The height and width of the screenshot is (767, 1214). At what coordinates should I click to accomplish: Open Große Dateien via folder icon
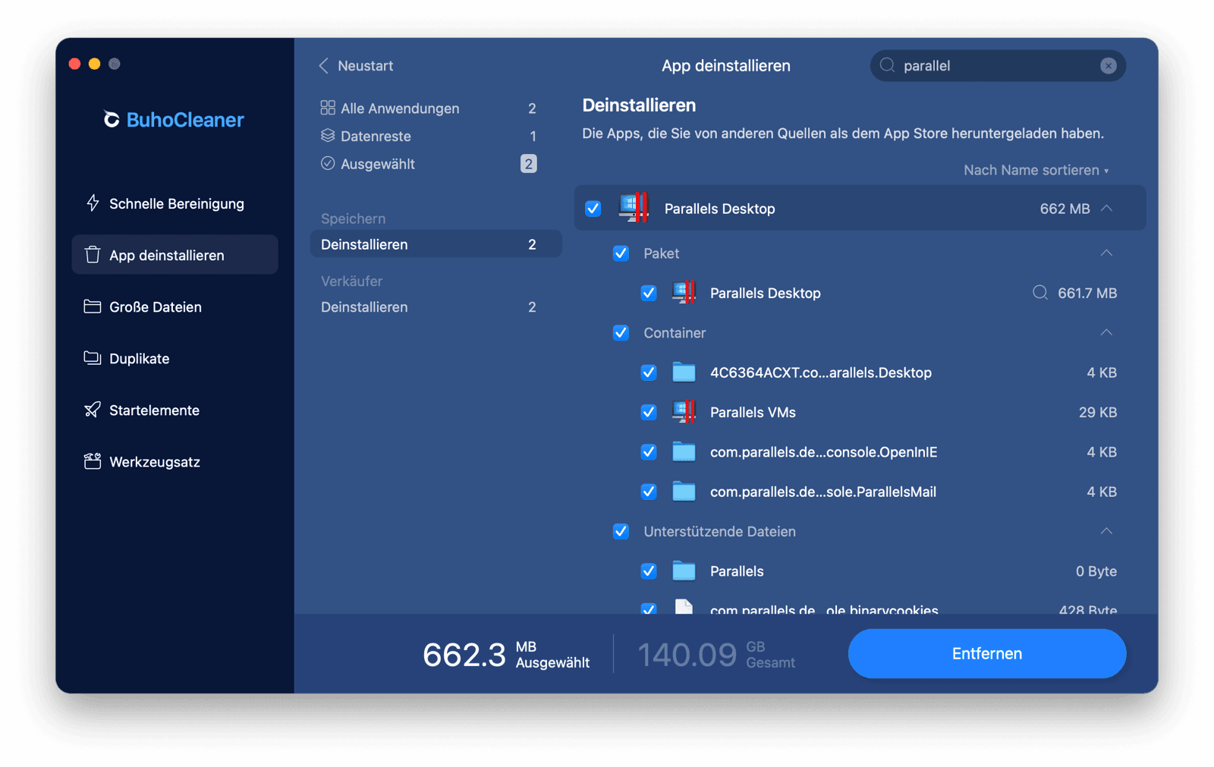[91, 306]
